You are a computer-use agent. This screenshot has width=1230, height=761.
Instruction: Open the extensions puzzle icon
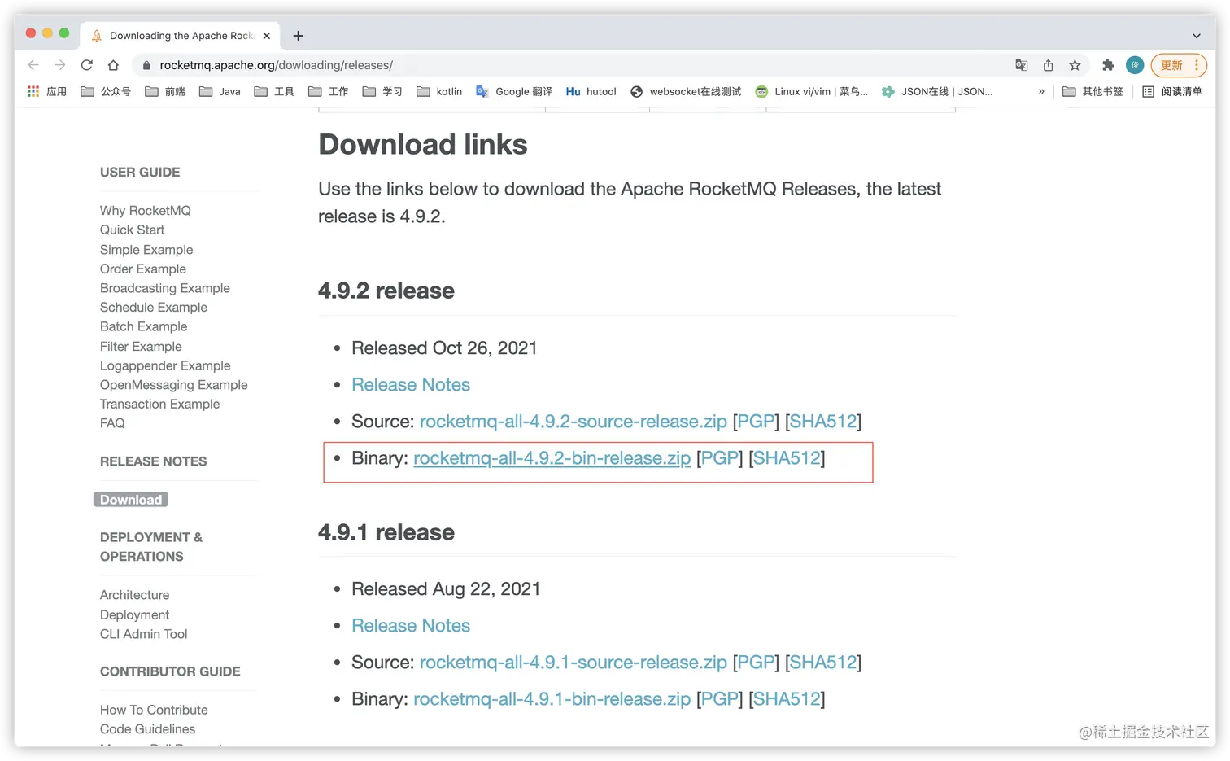point(1108,65)
